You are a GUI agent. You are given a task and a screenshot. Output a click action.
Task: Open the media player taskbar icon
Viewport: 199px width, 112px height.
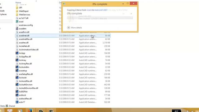click(20, 110)
